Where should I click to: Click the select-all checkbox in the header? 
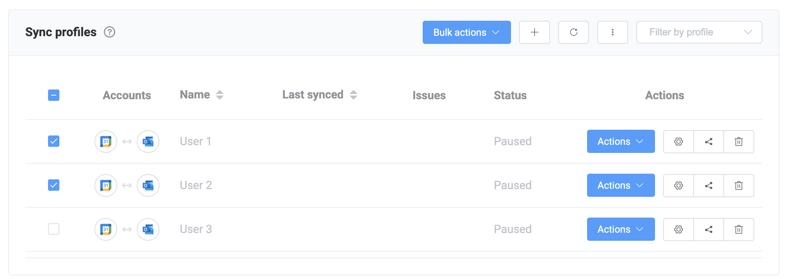(53, 95)
